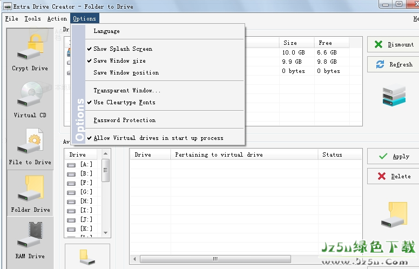Select drive letter A: icon
This screenshot has width=419, height=269.
(71, 165)
